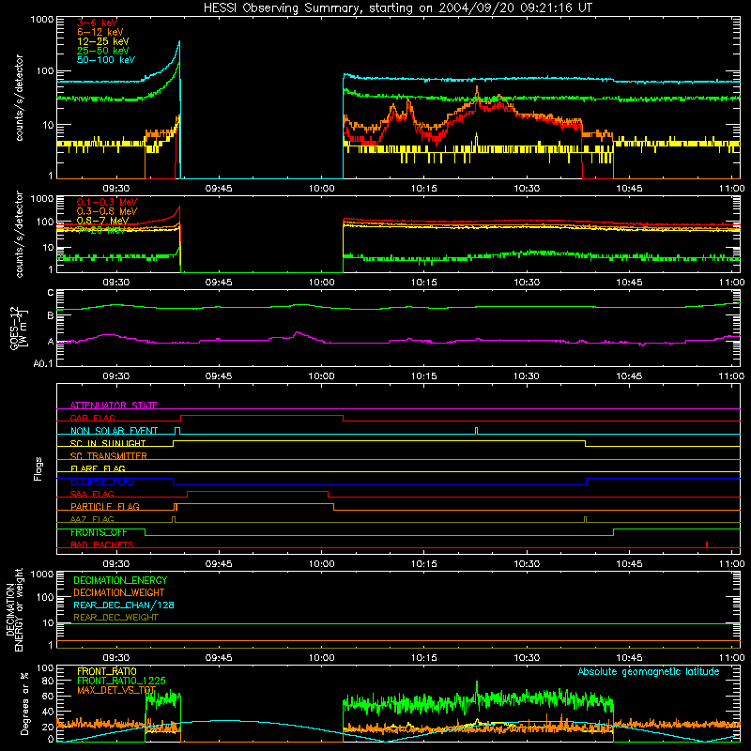Click the FRONT_RATIO legend entry
Viewport: 751px width, 751px height.
(107, 671)
